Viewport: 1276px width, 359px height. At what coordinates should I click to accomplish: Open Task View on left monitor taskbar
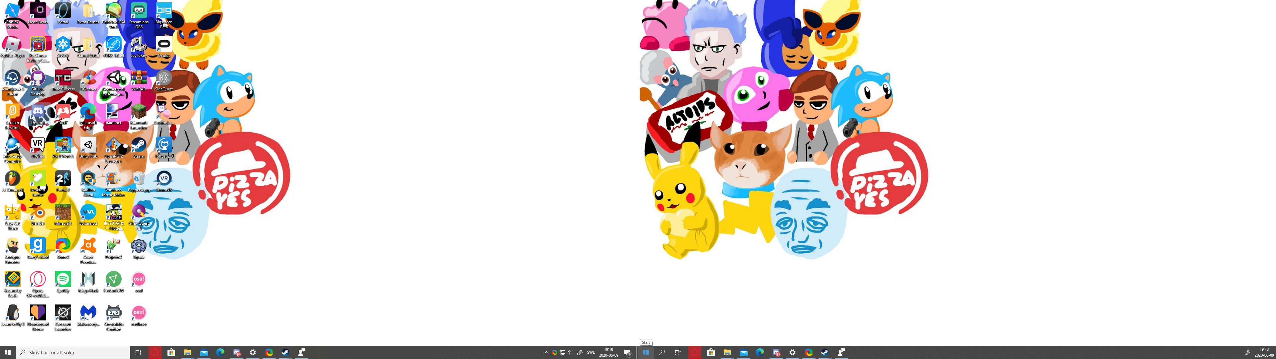(x=138, y=353)
